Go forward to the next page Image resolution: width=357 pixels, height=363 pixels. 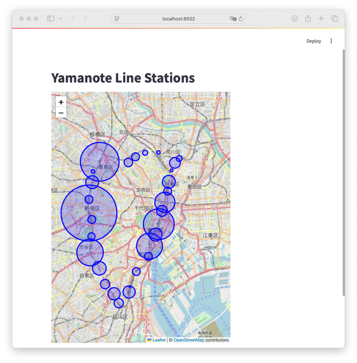click(85, 18)
